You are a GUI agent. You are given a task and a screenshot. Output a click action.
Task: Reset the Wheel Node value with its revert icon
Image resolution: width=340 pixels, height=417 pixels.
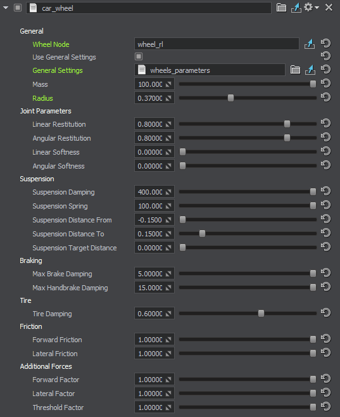click(x=325, y=43)
